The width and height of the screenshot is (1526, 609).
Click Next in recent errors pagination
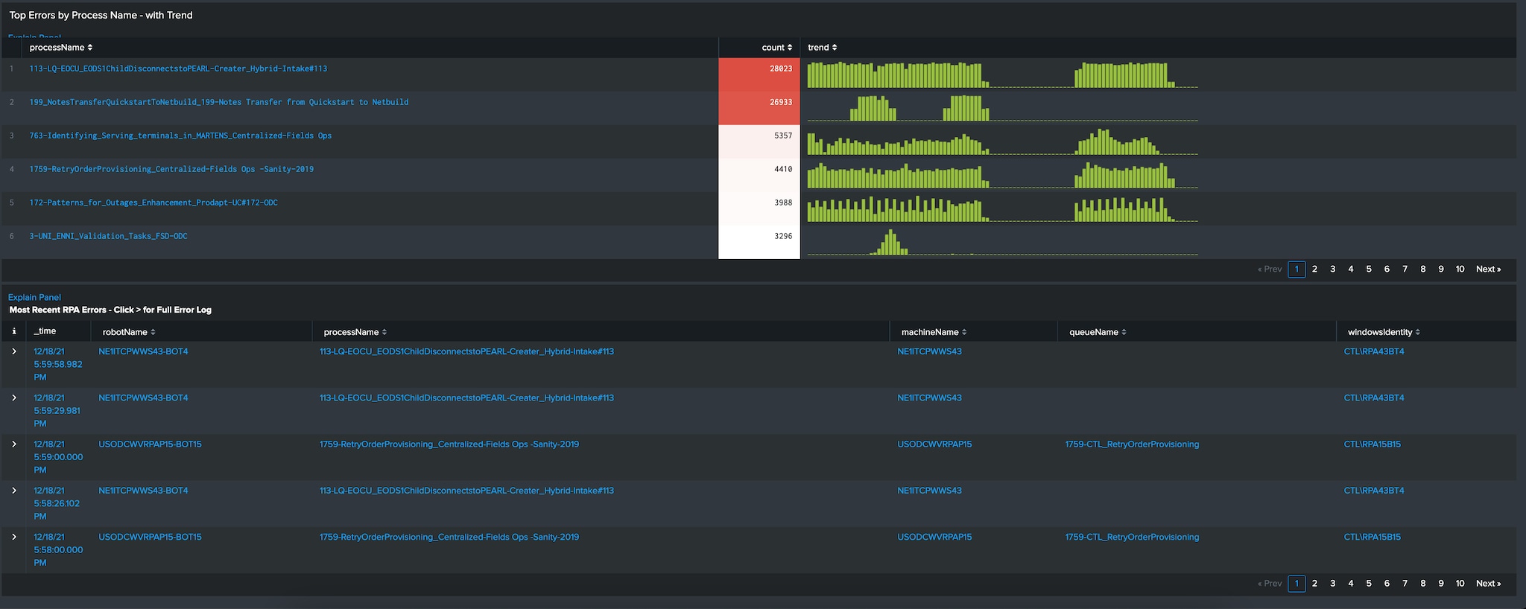tap(1489, 584)
